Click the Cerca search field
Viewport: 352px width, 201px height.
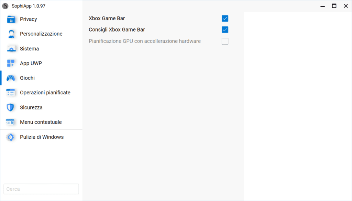coord(41,189)
